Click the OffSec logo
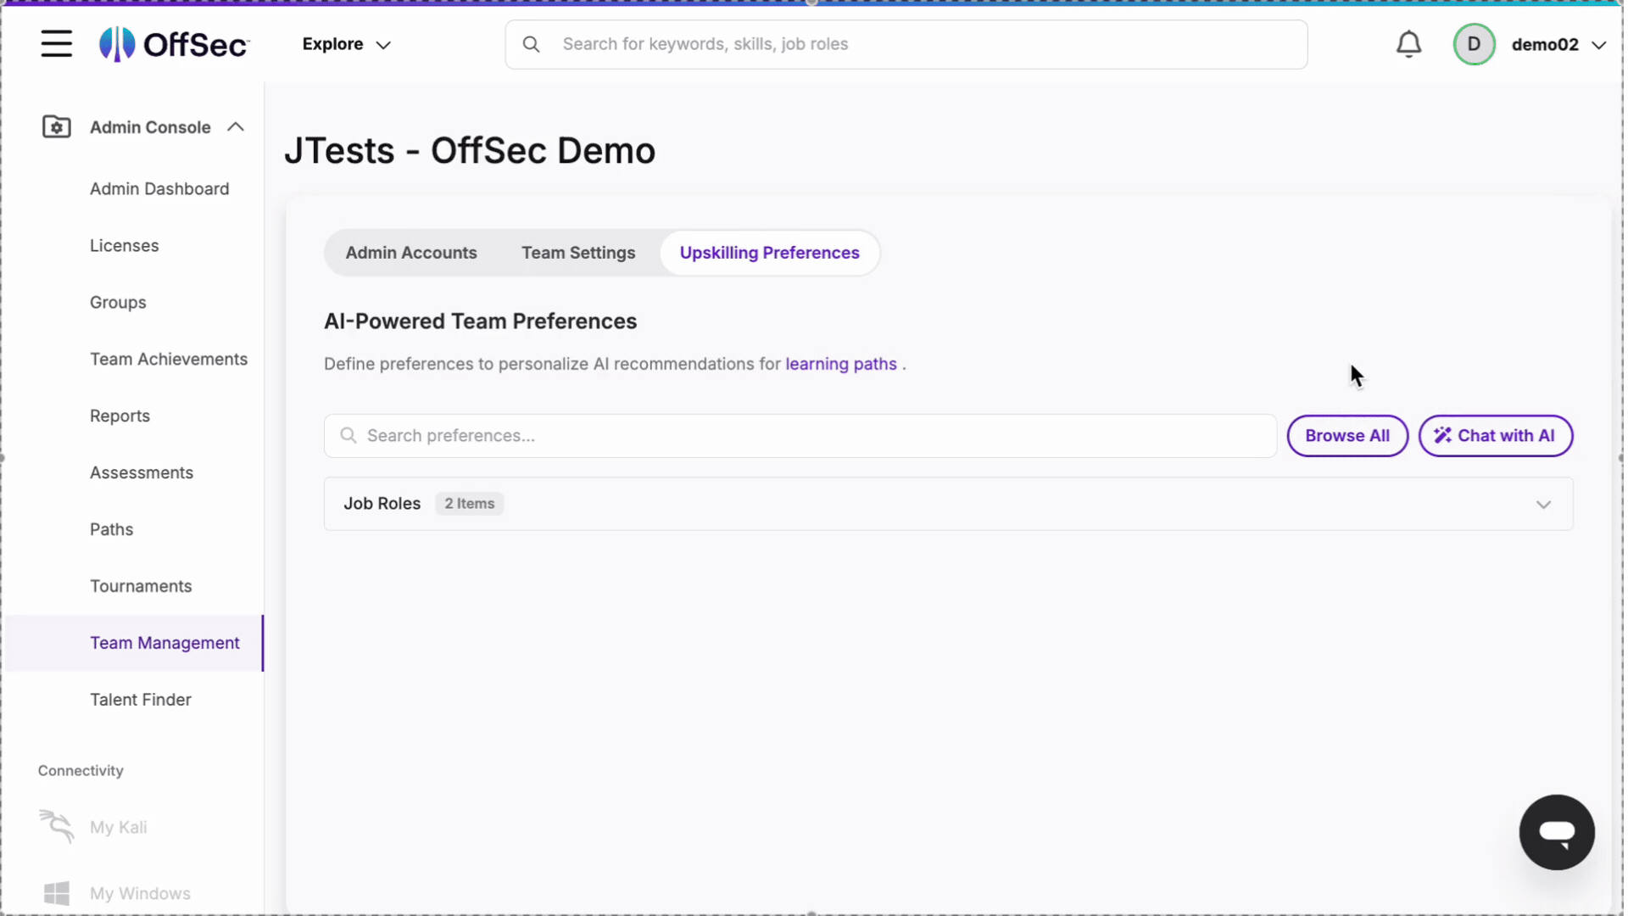1628x916 pixels. click(x=173, y=44)
